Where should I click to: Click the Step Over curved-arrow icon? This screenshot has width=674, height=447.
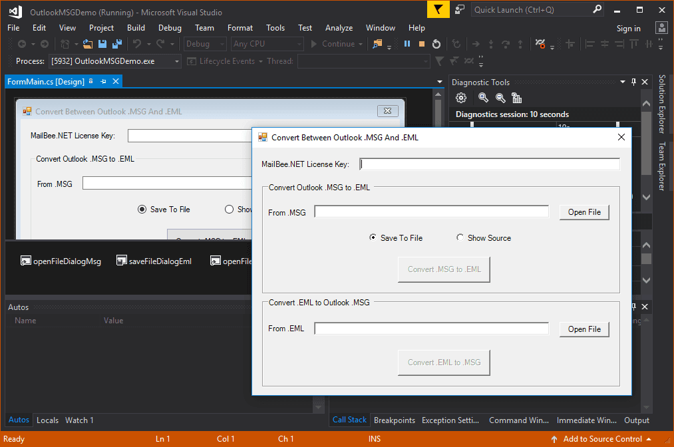[x=506, y=44]
